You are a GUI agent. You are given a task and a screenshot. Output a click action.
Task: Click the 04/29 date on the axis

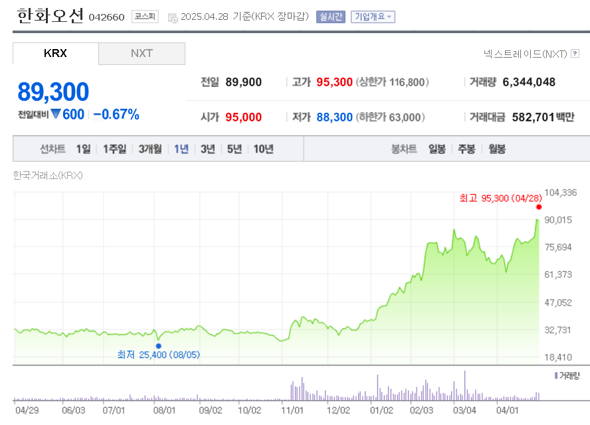click(27, 410)
